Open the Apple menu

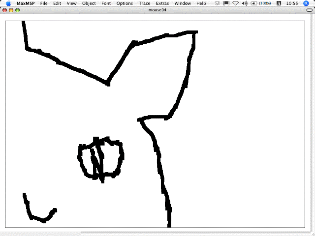[x=8, y=3]
